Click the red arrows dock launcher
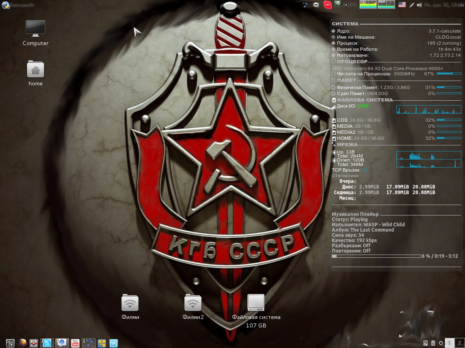 (34, 343)
